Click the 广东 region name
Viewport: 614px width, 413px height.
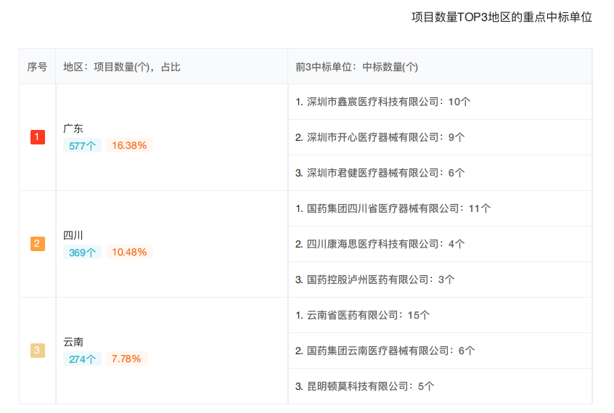pyautogui.click(x=73, y=128)
